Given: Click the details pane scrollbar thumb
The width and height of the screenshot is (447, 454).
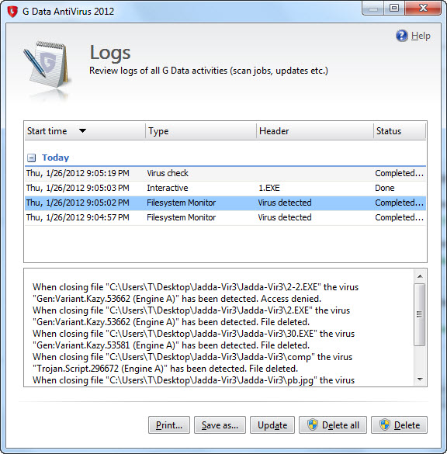Looking at the screenshot, I should 420,314.
